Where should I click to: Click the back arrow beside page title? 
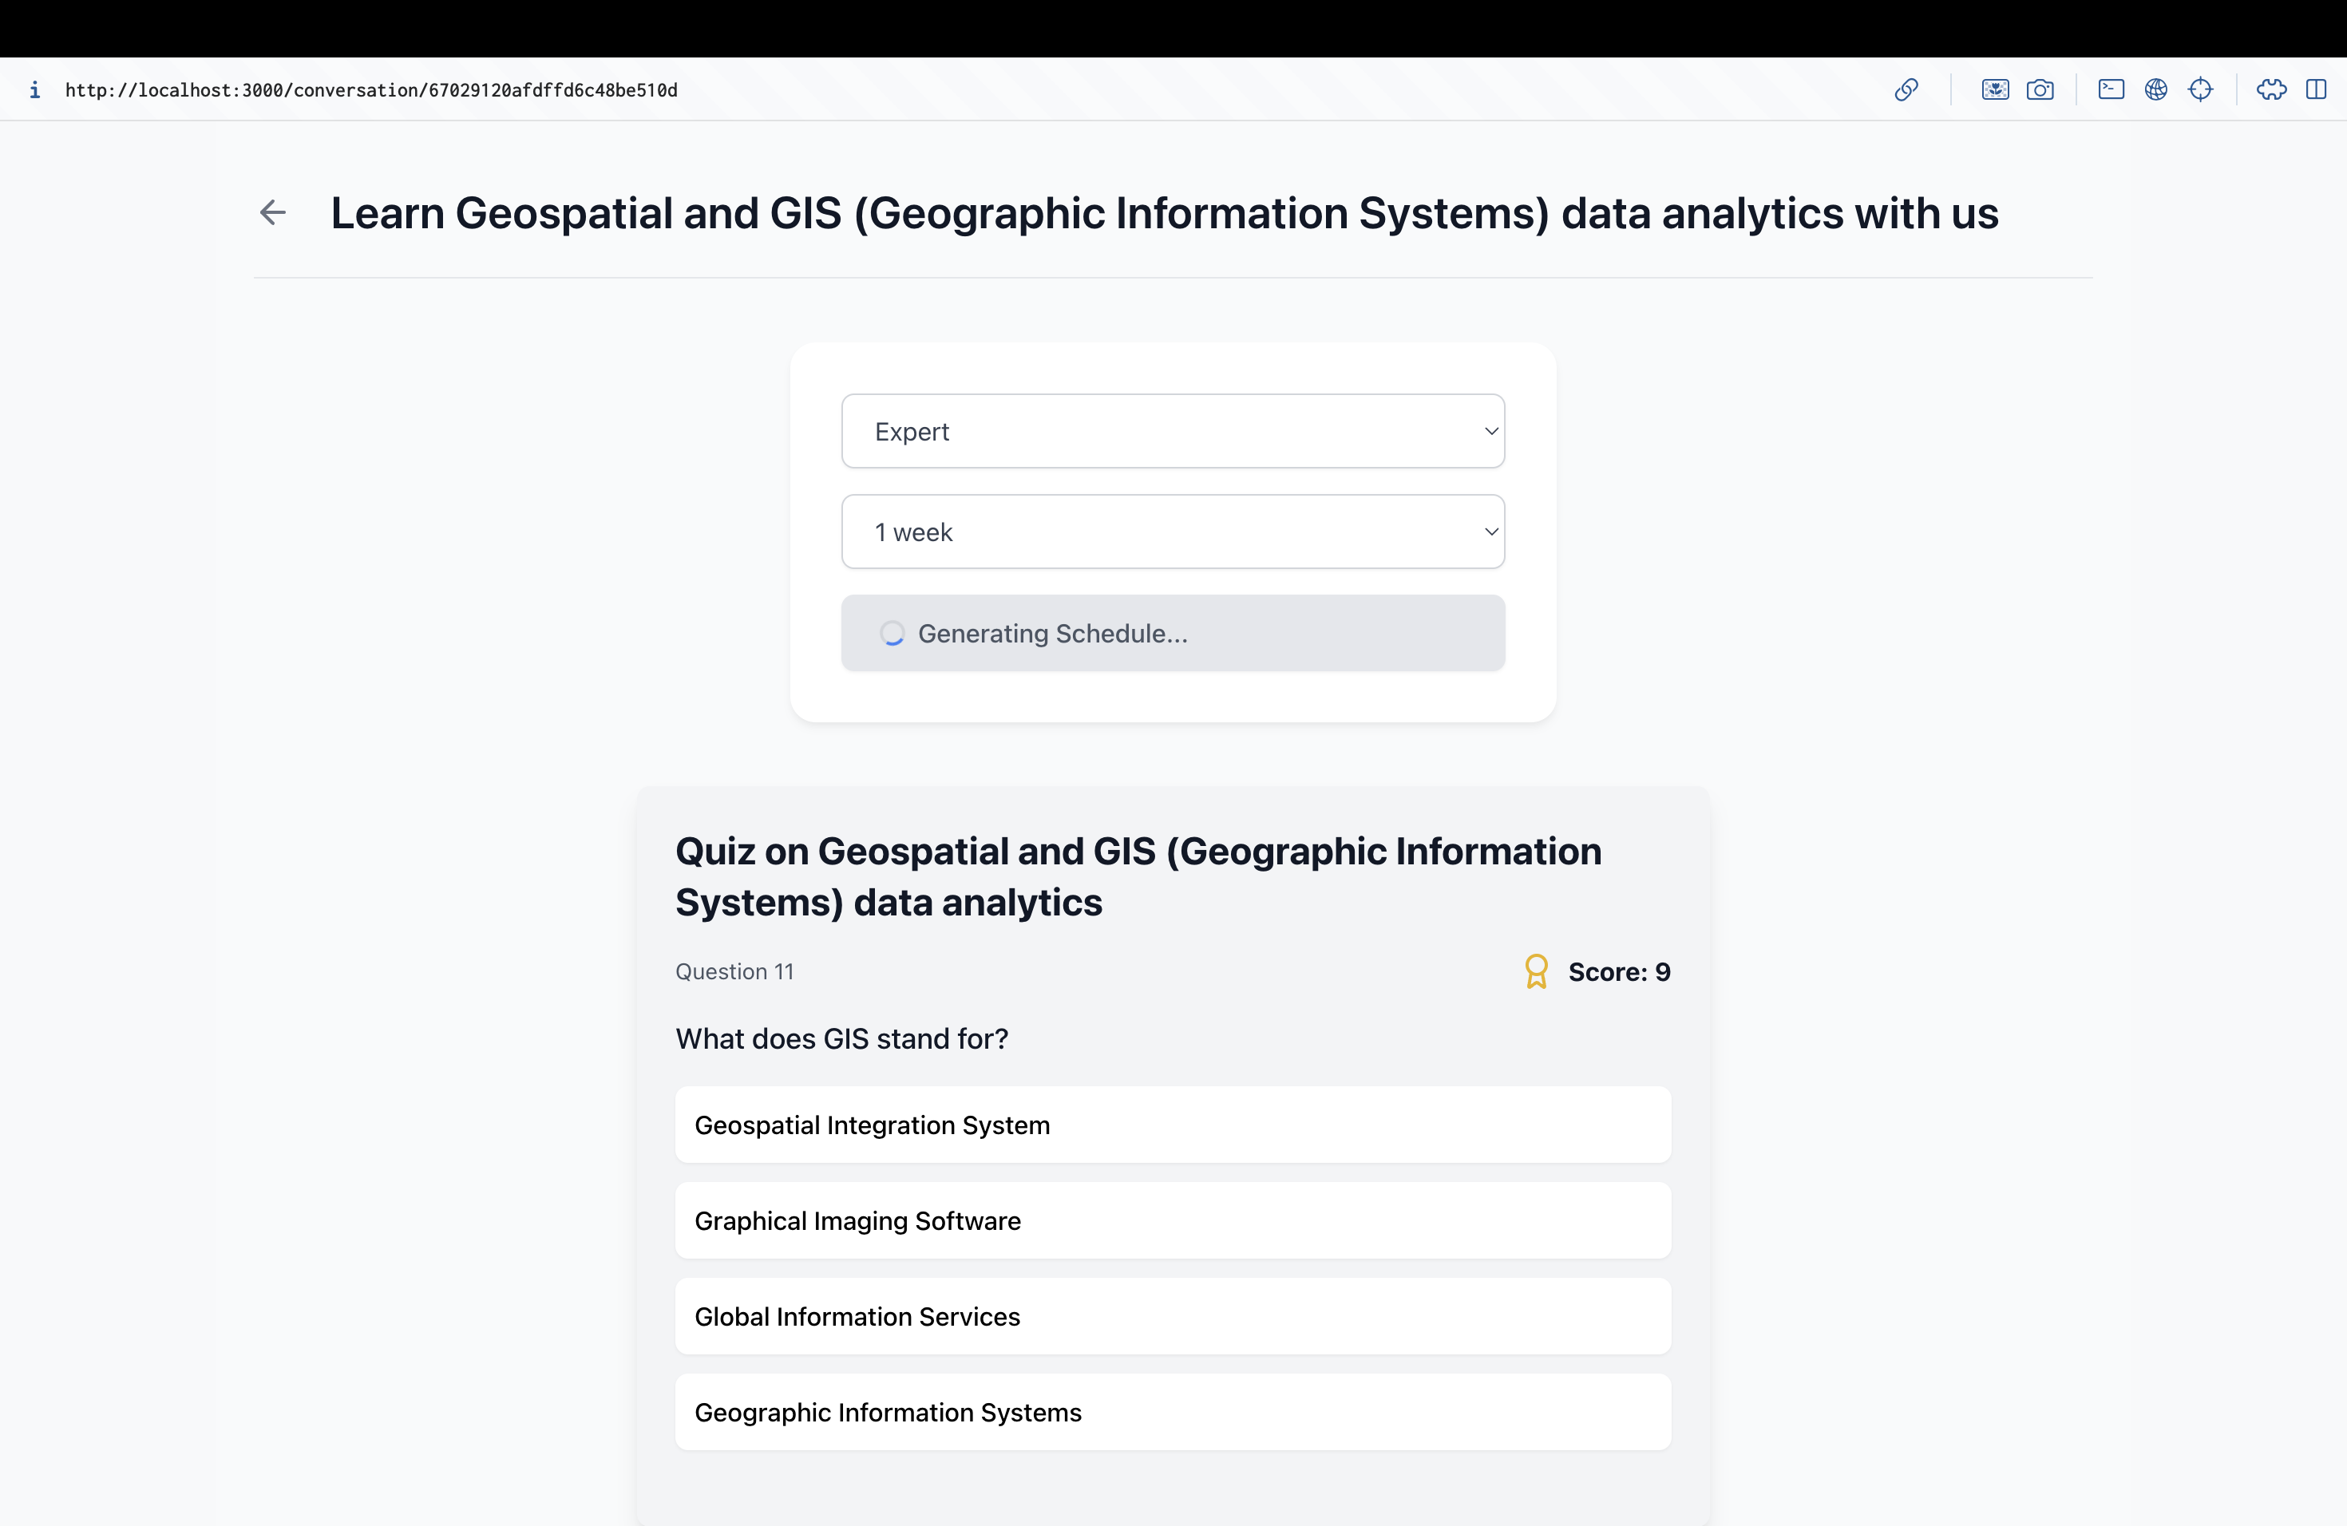point(273,212)
